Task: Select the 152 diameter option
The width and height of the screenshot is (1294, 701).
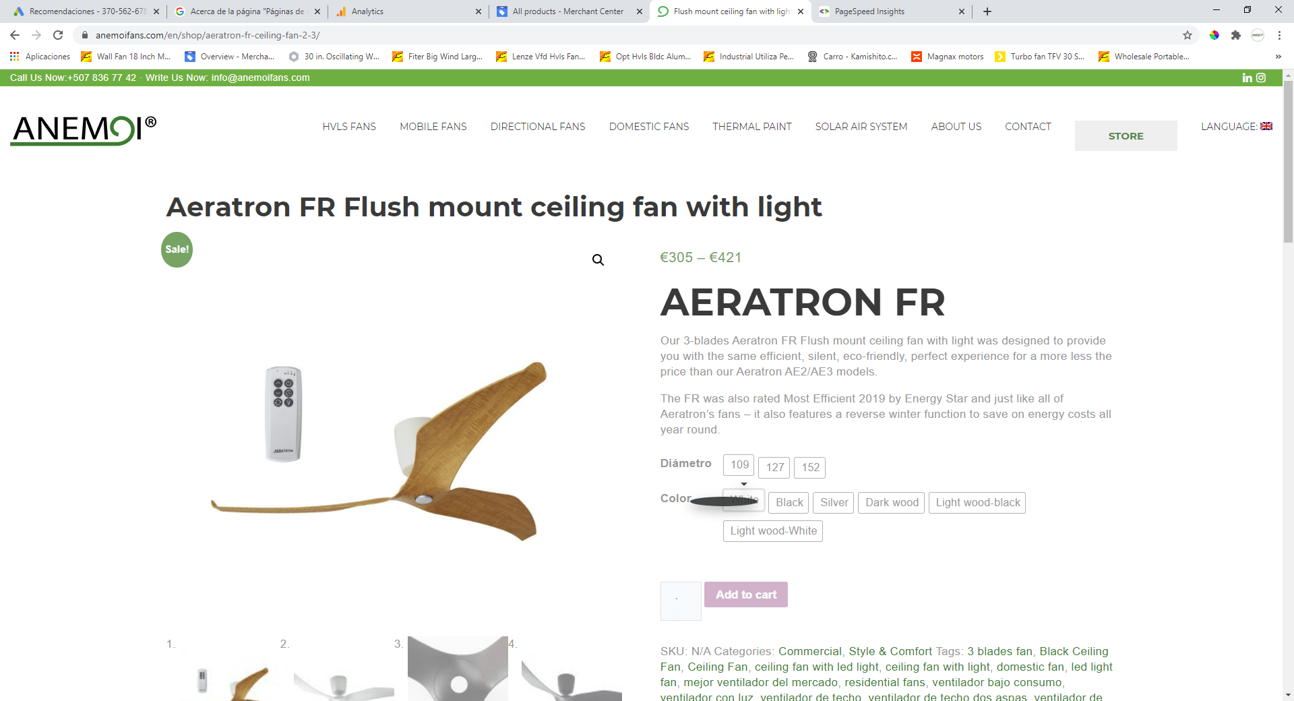Action: (x=810, y=467)
